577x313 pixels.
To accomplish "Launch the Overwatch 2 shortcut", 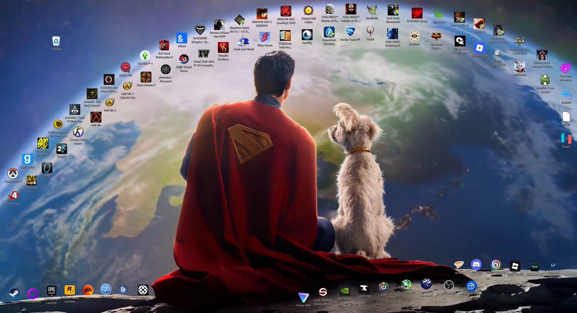I will pos(13,174).
